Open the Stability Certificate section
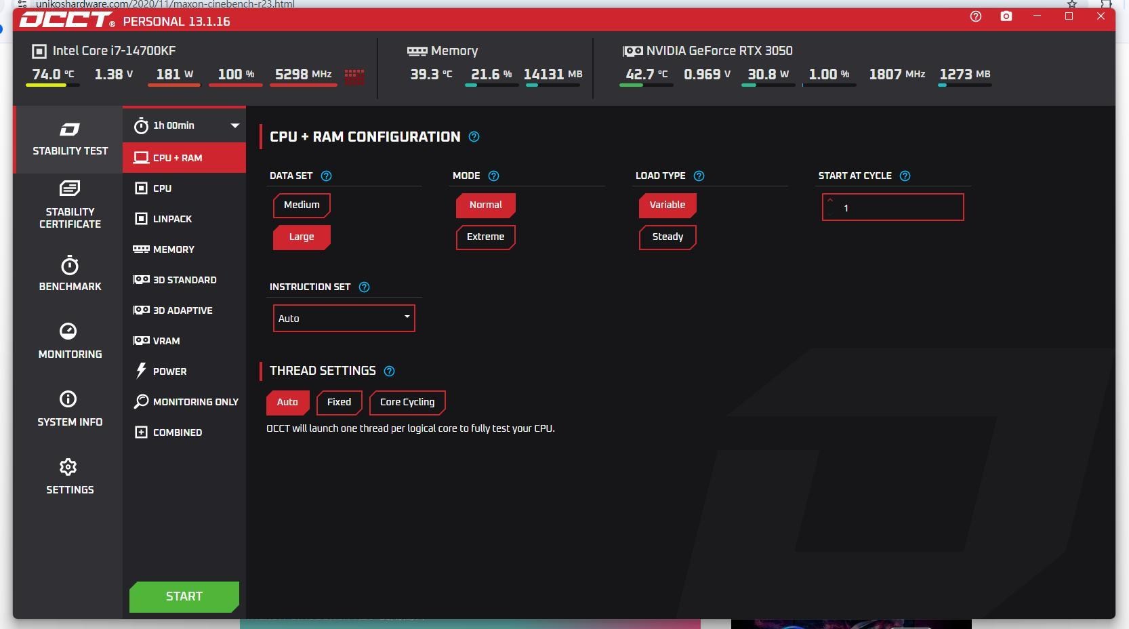This screenshot has height=629, width=1129. [70, 205]
